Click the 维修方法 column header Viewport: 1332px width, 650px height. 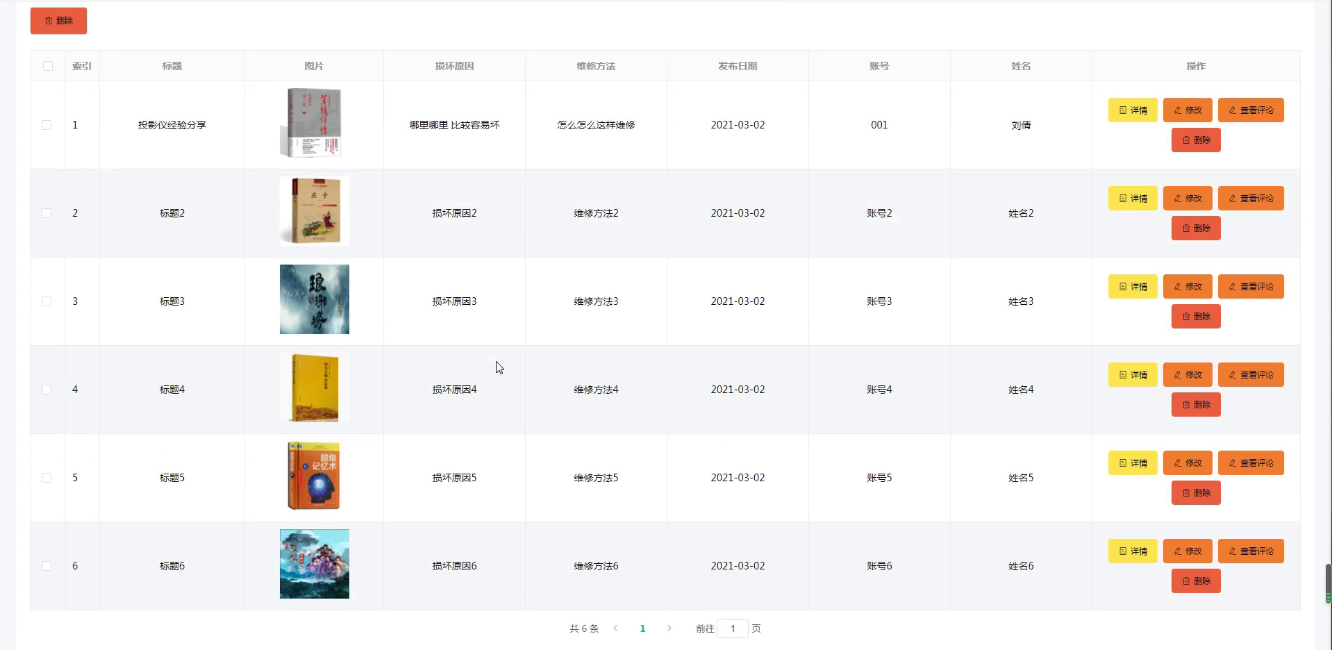[x=596, y=66]
